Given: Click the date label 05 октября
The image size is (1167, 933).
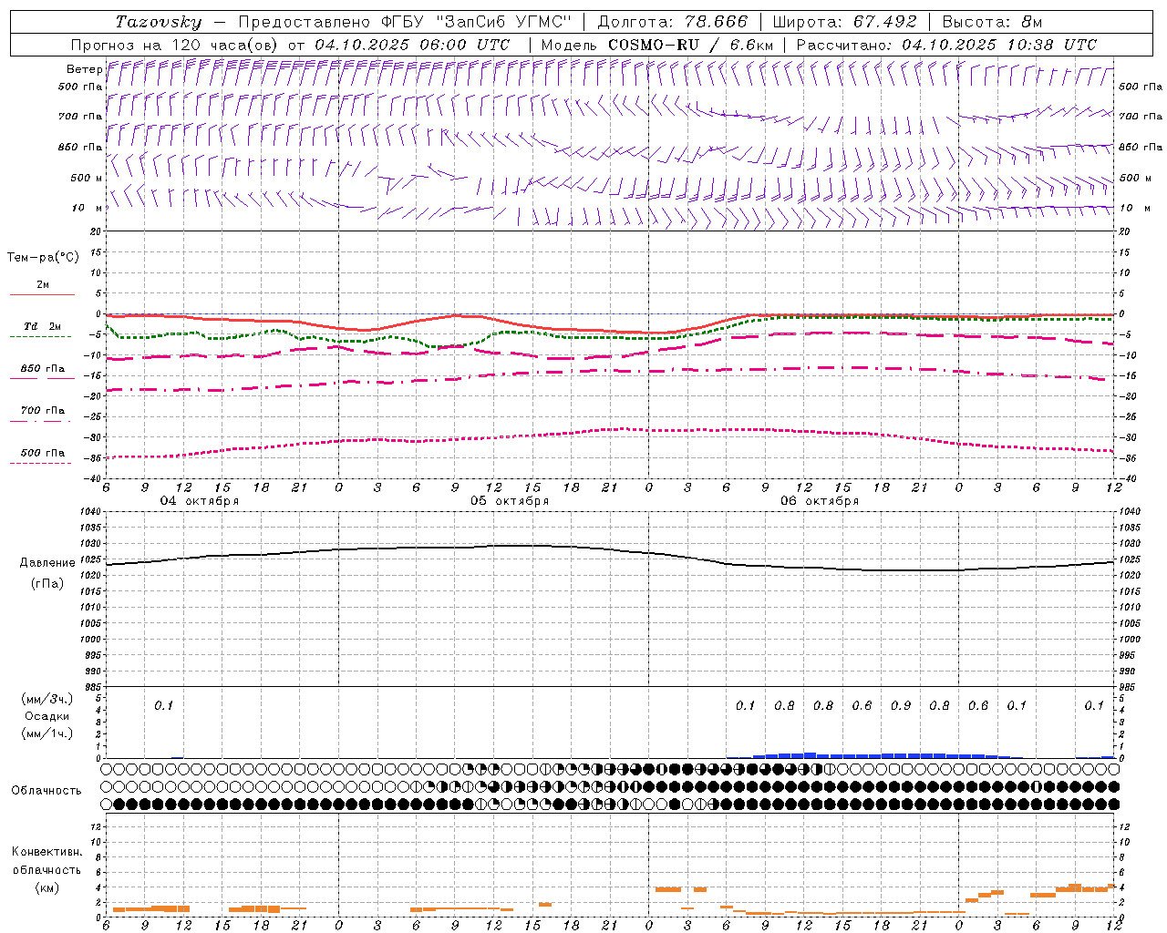Looking at the screenshot, I should (510, 501).
